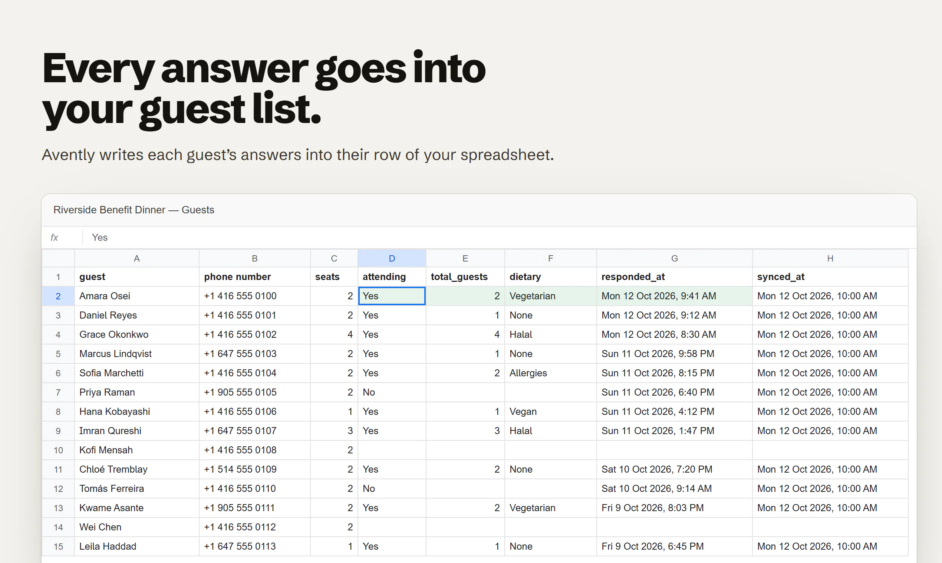The width and height of the screenshot is (942, 563).
Task: Select the 'responded_at' header cell
Action: (674, 277)
